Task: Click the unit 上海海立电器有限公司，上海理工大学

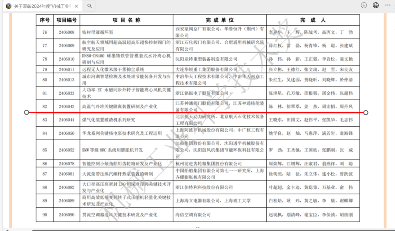Action: coord(213,201)
